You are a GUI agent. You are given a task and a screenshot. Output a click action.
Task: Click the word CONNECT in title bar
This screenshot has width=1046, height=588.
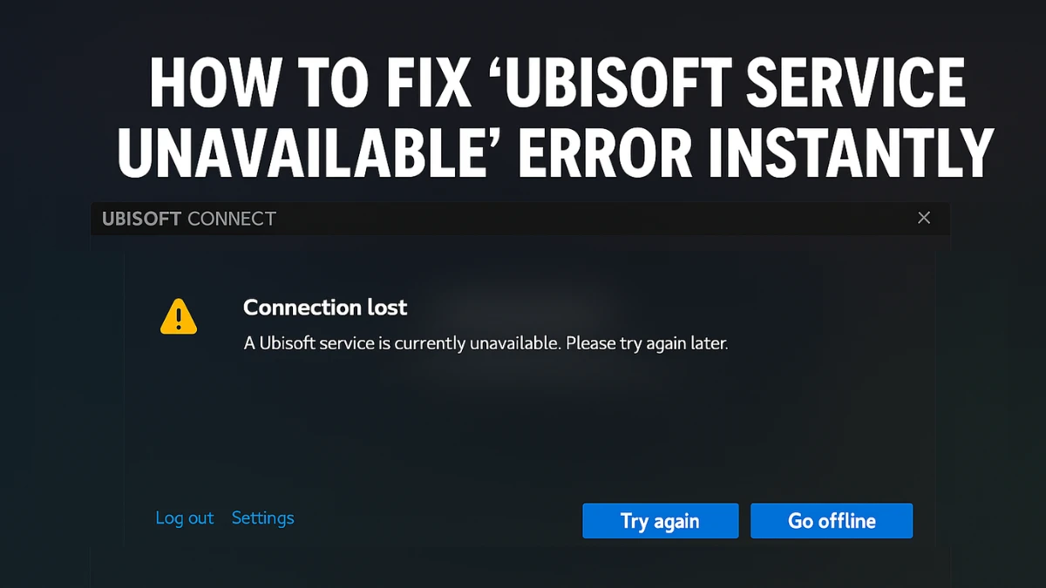[x=232, y=219]
